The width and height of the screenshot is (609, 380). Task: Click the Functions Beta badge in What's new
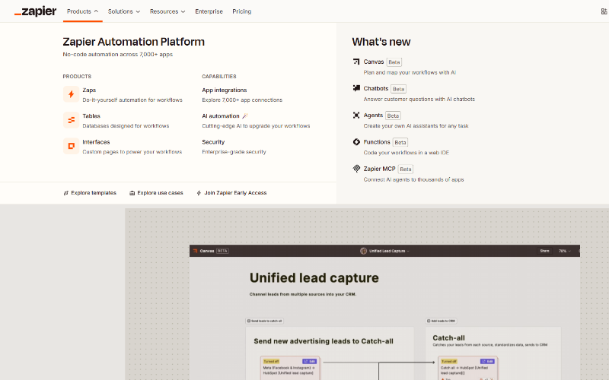400,142
